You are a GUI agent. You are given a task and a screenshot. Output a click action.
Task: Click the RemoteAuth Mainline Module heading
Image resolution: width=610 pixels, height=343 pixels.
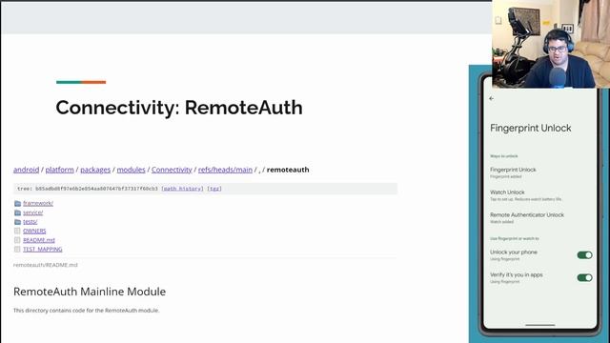[90, 292]
